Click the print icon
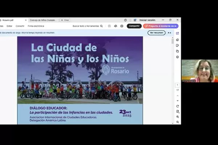218x145 pixels. (122, 26)
